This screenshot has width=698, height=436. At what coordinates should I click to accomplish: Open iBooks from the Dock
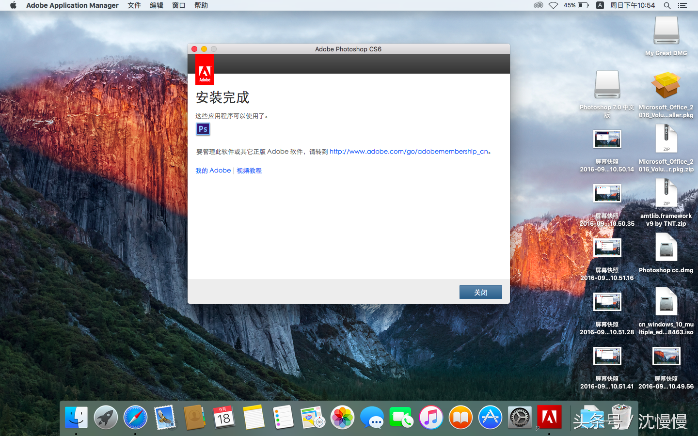point(460,417)
